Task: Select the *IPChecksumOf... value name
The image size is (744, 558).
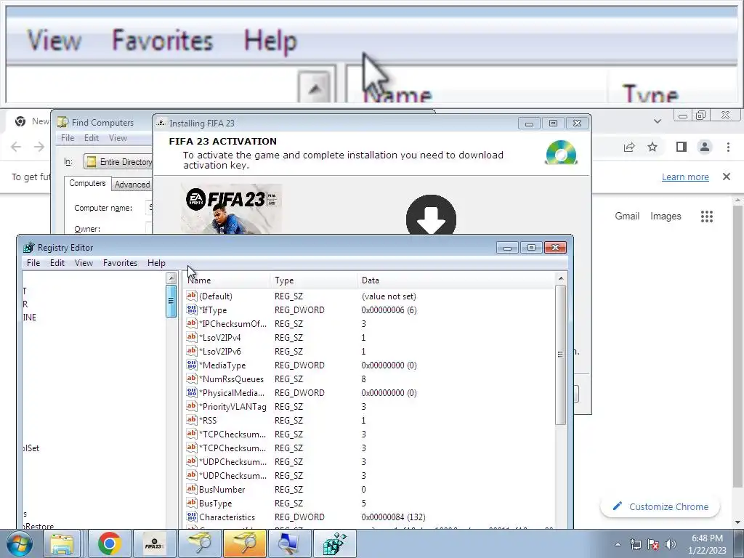Action: pyautogui.click(x=232, y=323)
